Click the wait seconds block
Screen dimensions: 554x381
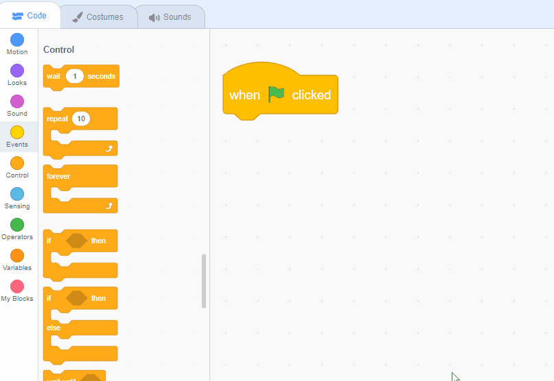coord(81,77)
